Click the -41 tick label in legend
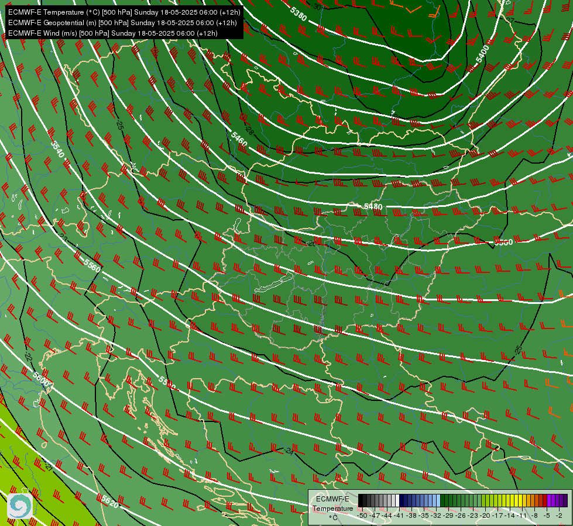Screen dimensions: 573x526 pyautogui.click(x=399, y=515)
